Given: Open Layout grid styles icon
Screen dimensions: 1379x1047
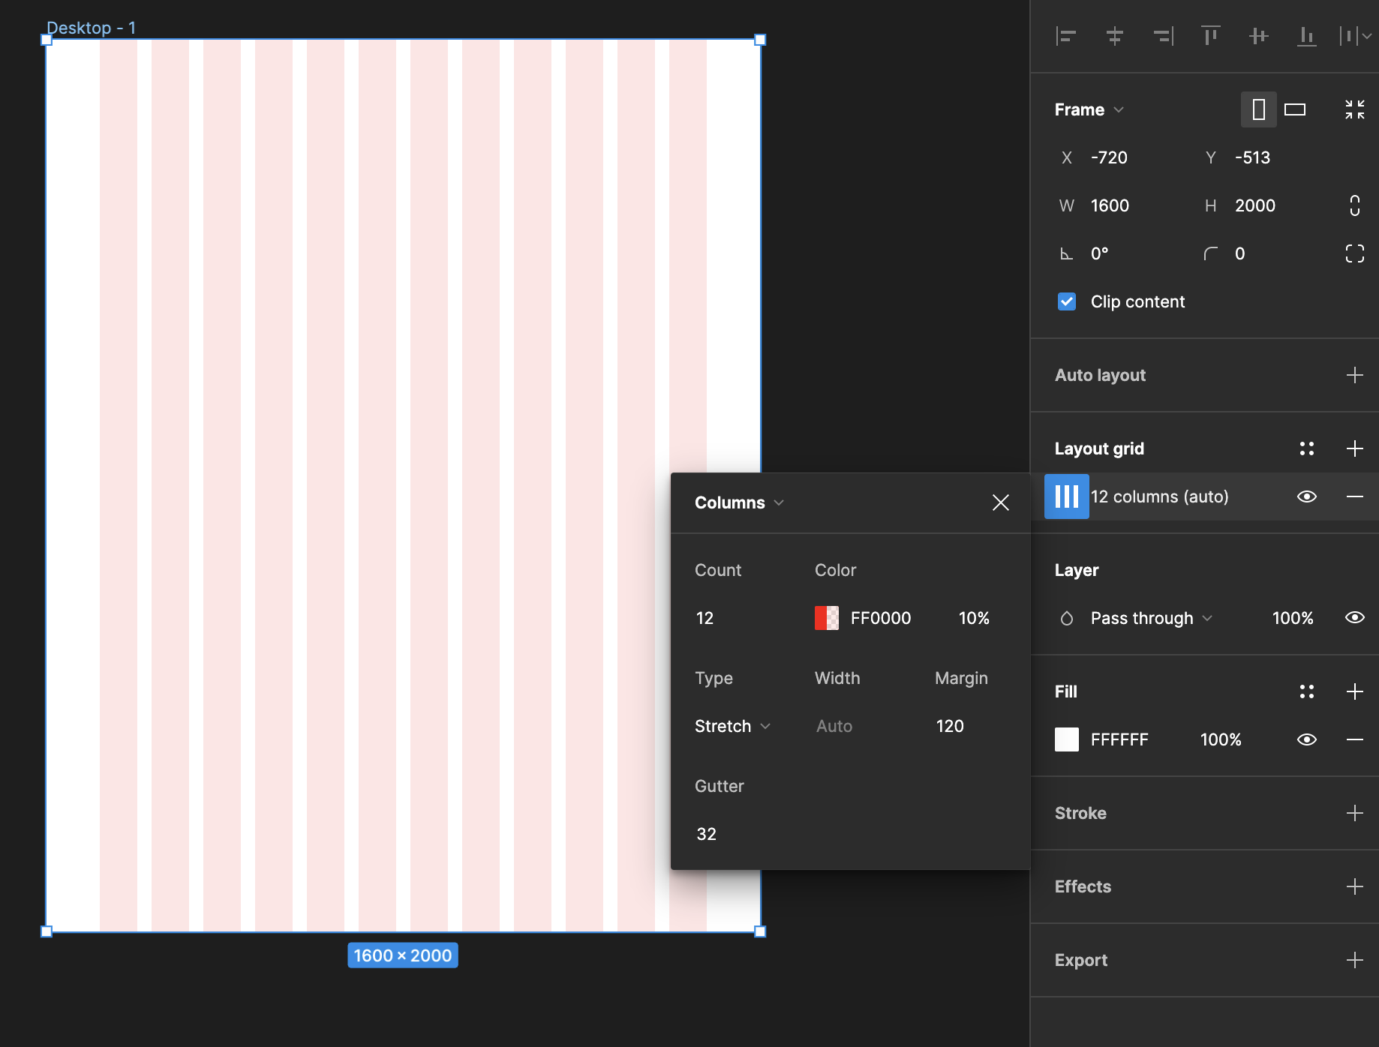Looking at the screenshot, I should tap(1307, 448).
